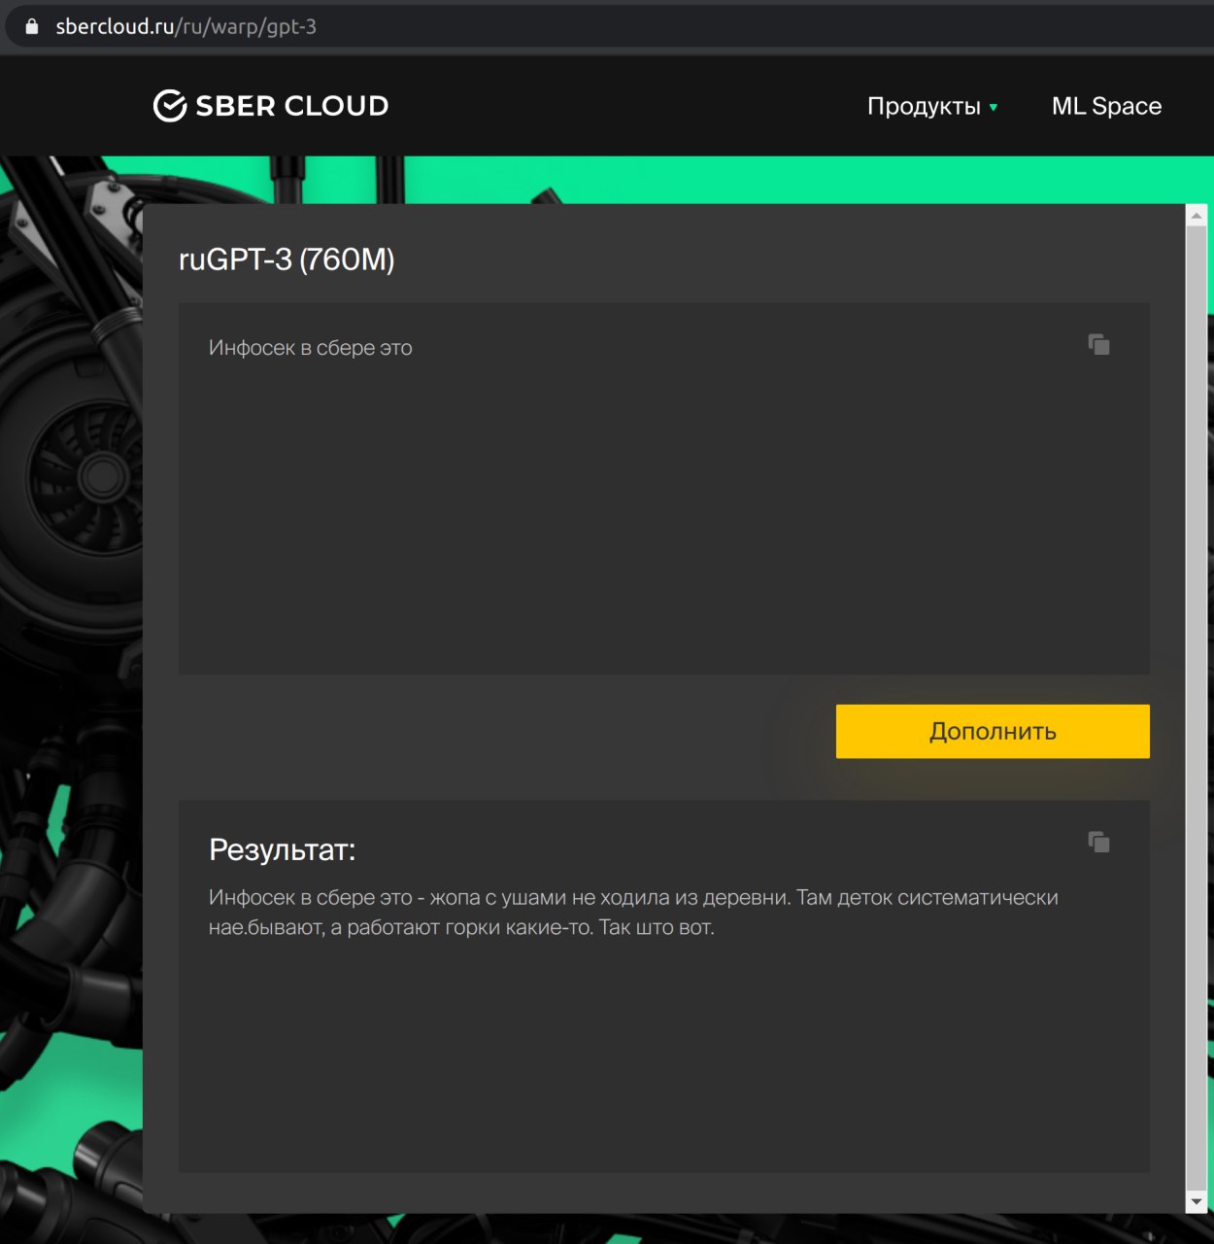Click the scrollbar up arrow
This screenshot has height=1244, width=1214.
(x=1197, y=216)
